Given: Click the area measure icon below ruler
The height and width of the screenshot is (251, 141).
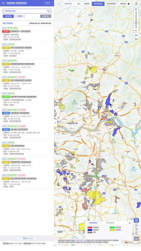Looking at the screenshot, I should 136,39.
